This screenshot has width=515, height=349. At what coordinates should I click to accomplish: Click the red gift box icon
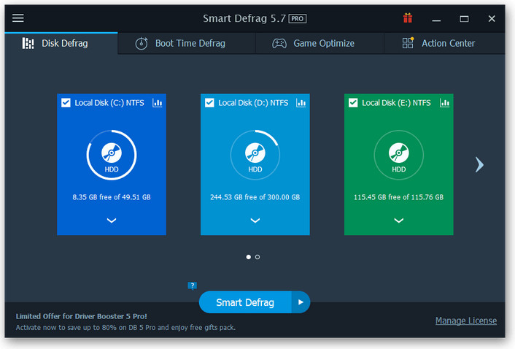point(408,18)
